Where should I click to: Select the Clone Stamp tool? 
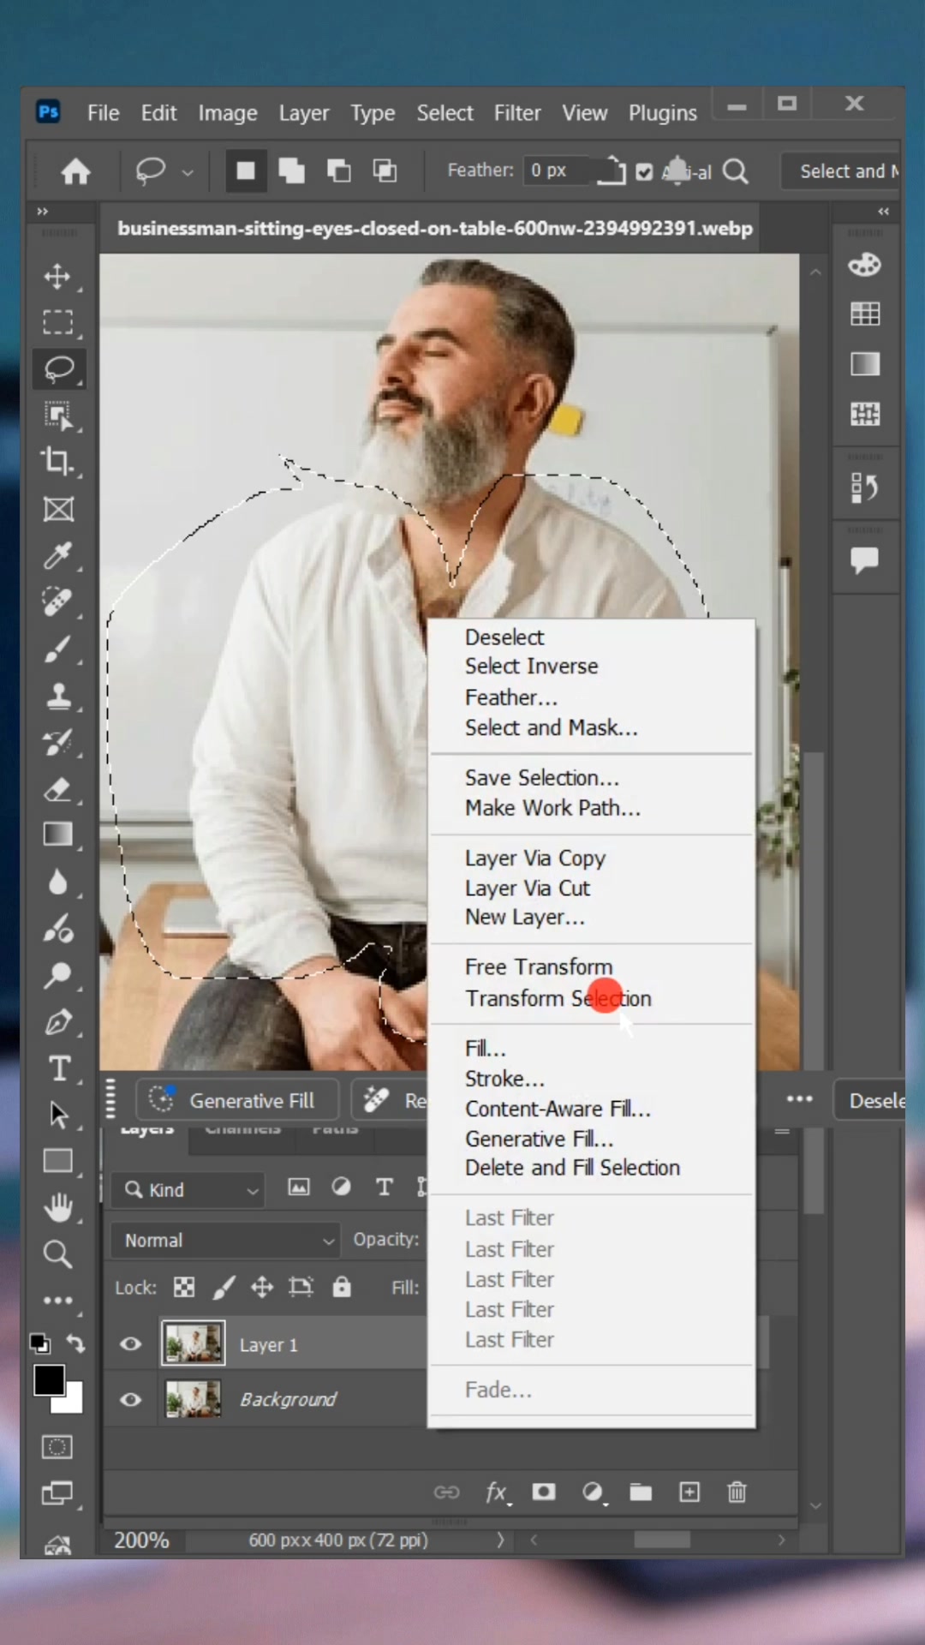[x=57, y=696]
